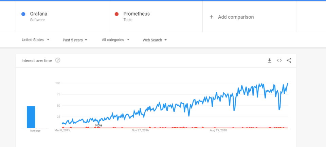Select the blue Average bar
This screenshot has width=326, height=147.
click(31, 117)
